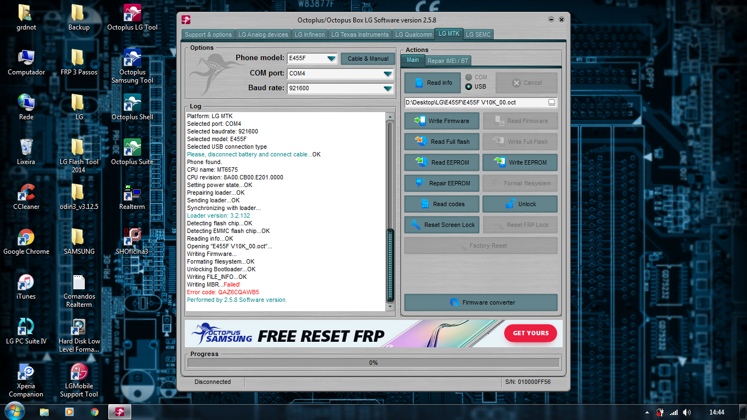Screen dimensions: 747x420
Task: Open the SAMSUNG folder on desktop
Action: 79,241
